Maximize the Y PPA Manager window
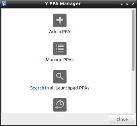 127,4
